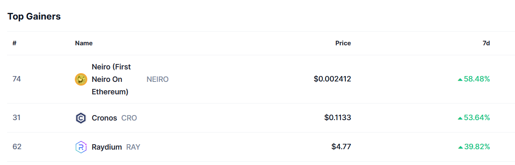Click the $0.1133 price of Cronos
515x165 pixels.
(338, 118)
